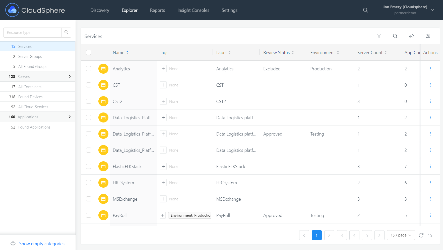Select Server Groups in sidebar
Screen dimensions: 443x250
pos(38,56)
